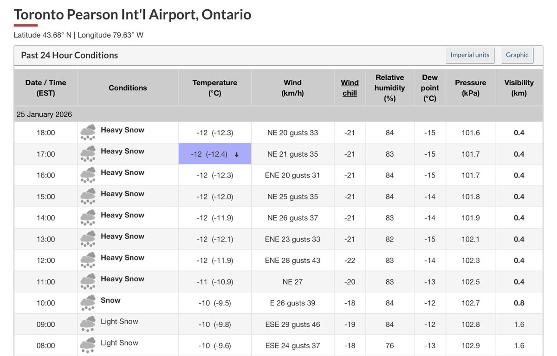Click the light snow icon at 09:00
Screen dimensions: 557x356
point(88,324)
